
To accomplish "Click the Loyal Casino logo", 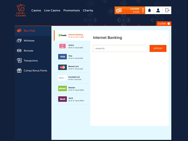I will click(x=21, y=10).
